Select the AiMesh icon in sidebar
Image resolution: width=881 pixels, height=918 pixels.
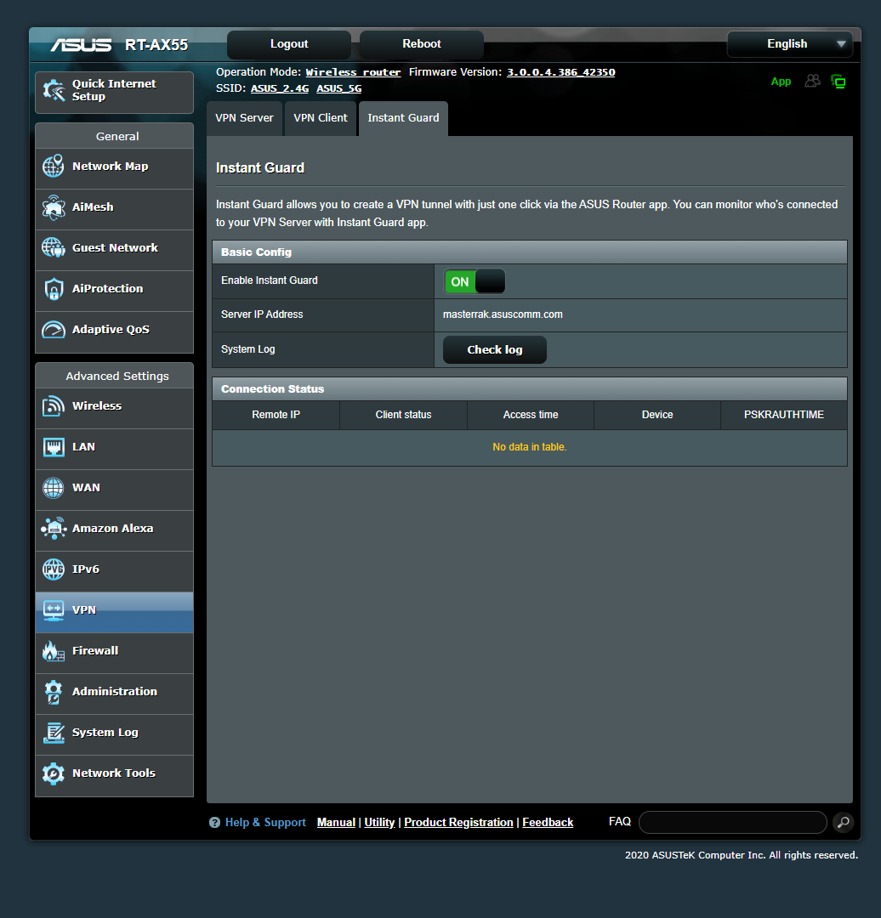[x=54, y=207]
